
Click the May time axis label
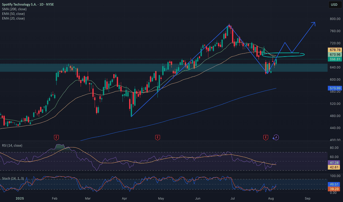[x=161, y=198]
